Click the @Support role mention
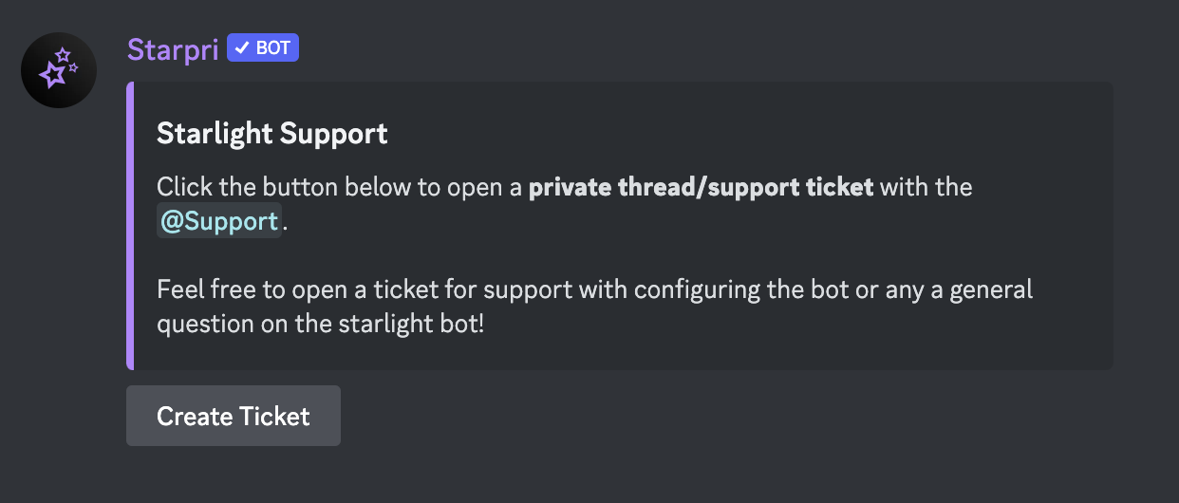 pyautogui.click(x=219, y=222)
